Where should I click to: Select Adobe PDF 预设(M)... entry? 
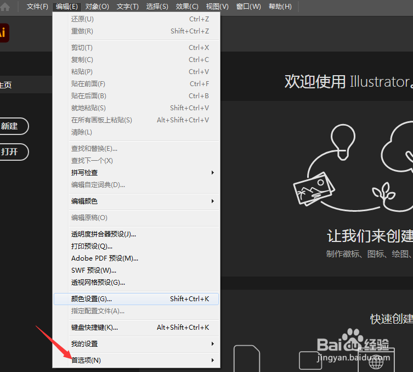pos(136,258)
